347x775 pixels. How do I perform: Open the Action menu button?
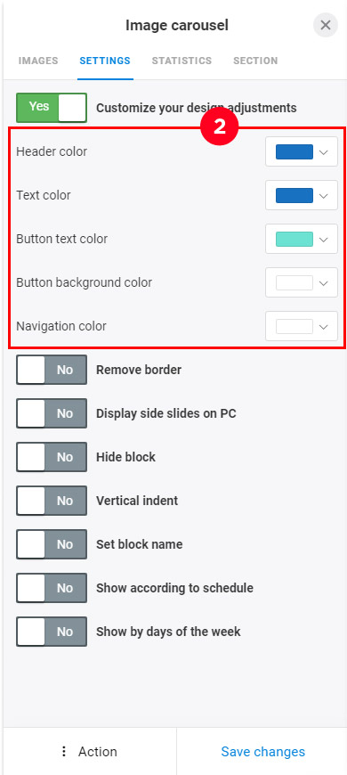coord(90,751)
